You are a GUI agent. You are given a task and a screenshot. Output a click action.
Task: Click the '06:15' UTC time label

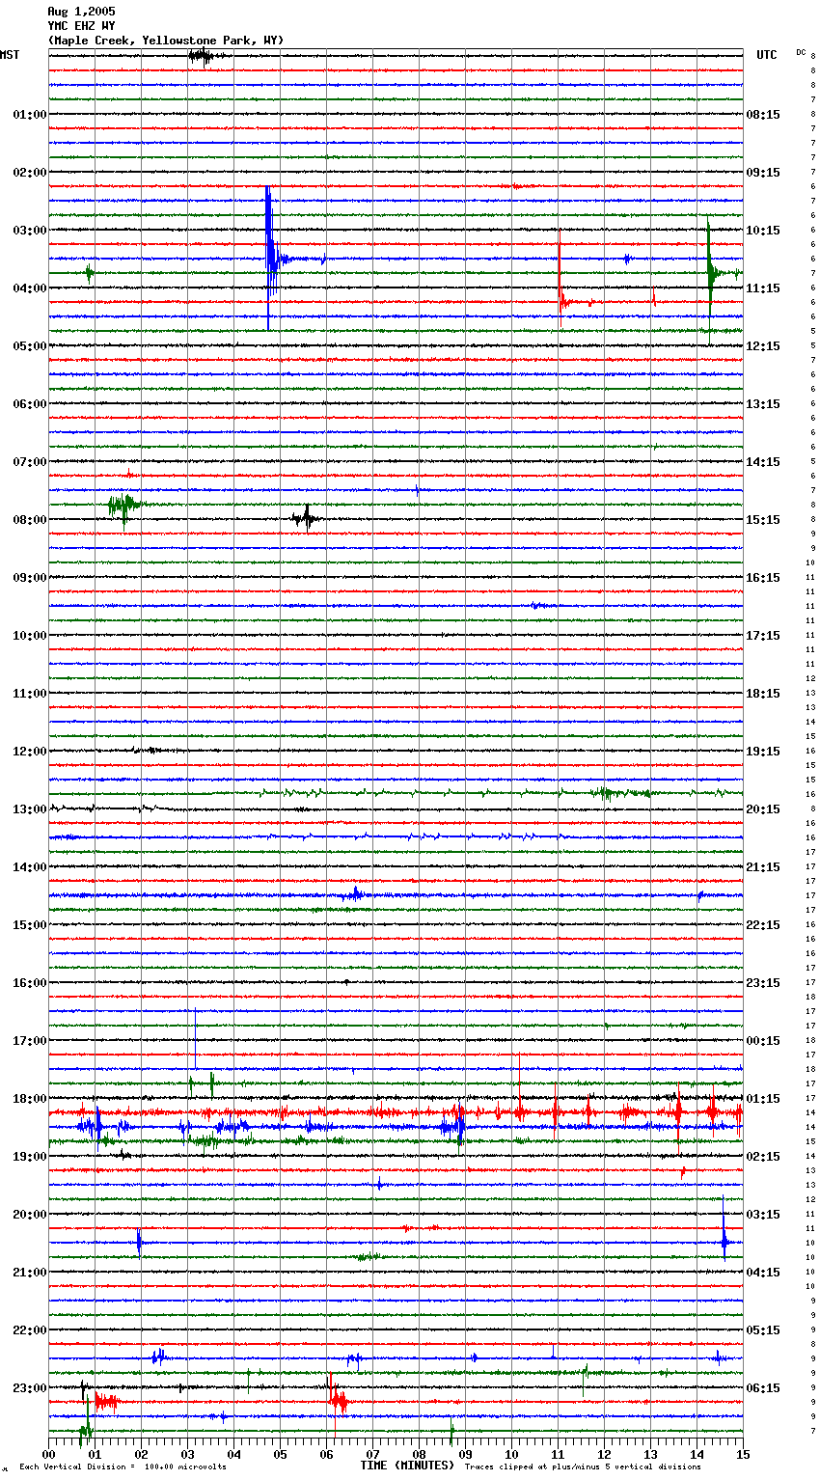pyautogui.click(x=763, y=1388)
